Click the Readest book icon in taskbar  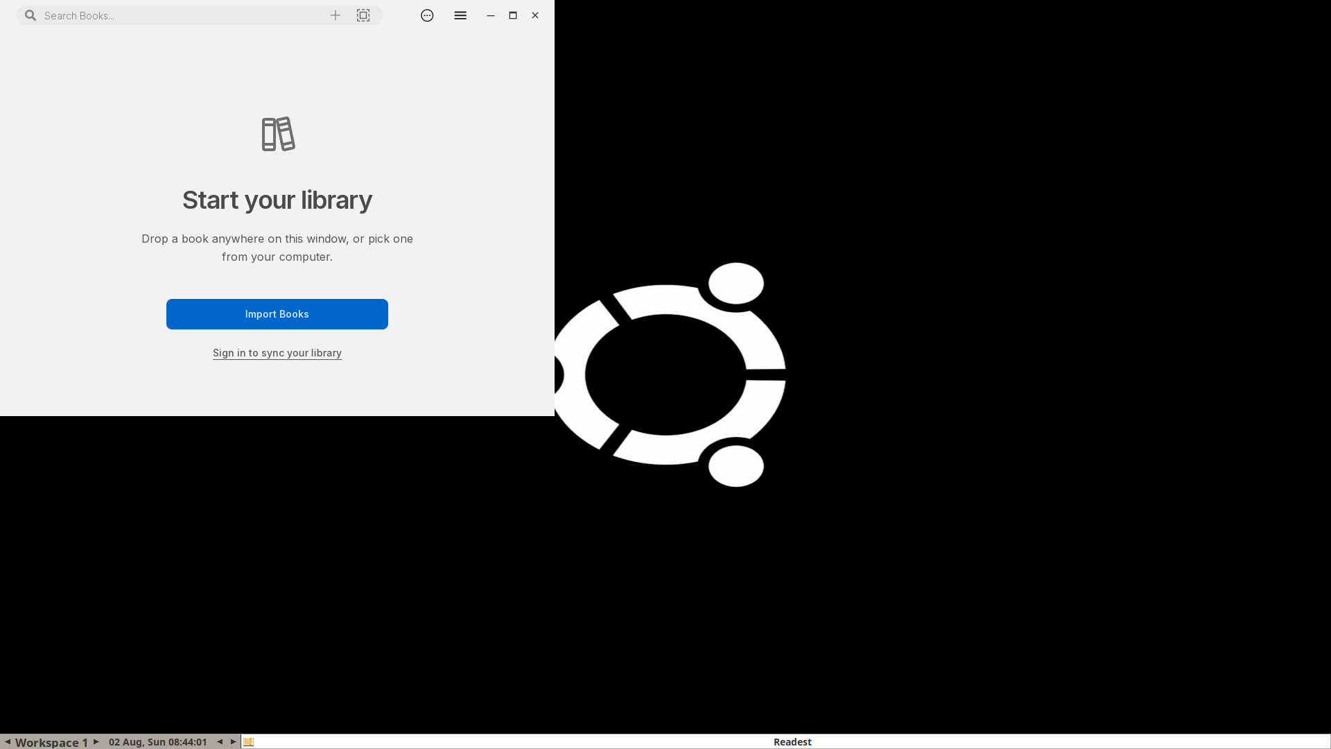pos(249,742)
